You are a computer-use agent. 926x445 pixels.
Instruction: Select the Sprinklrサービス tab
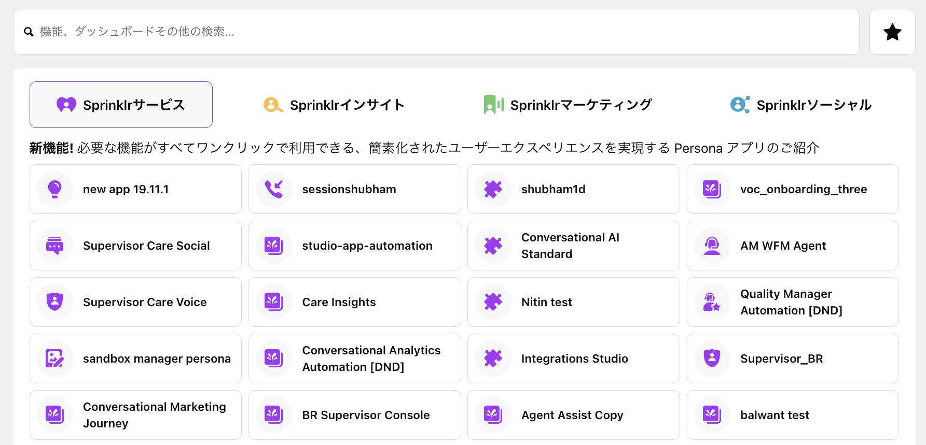(121, 105)
